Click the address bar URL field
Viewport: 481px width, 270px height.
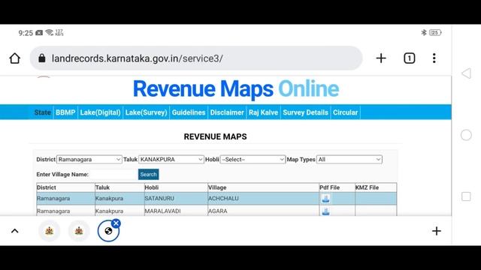[x=196, y=58]
